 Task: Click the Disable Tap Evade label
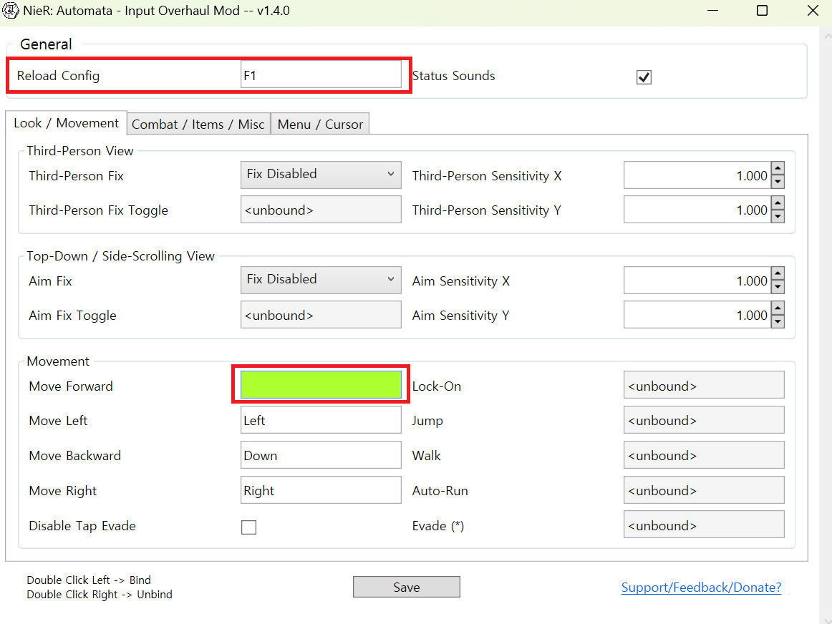coord(82,526)
